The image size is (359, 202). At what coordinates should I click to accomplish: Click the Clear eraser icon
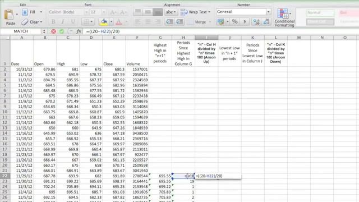point(25,22)
